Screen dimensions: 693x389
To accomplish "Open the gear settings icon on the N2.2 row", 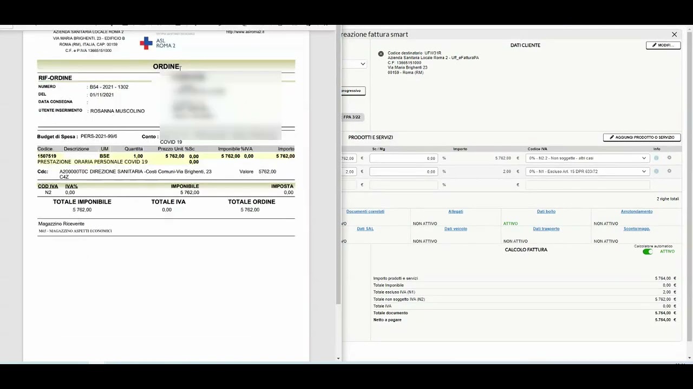I will [x=669, y=158].
